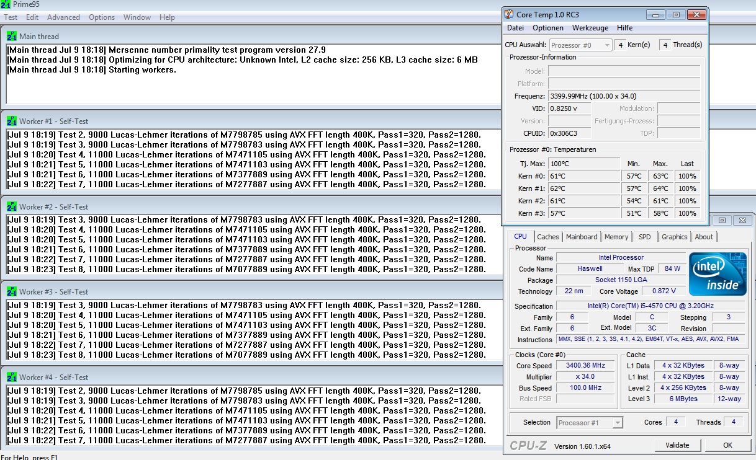
Task: Click the Worker #1 Self-Test window icon
Action: click(x=12, y=121)
